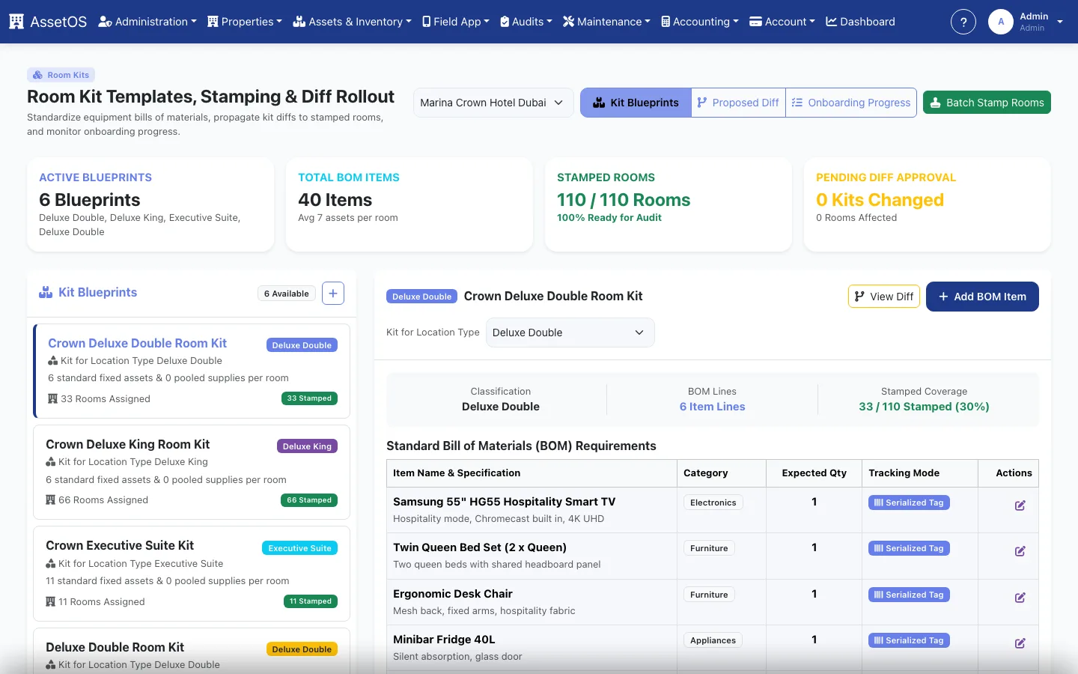Viewport: 1078px width, 674px height.
Task: Open the Kit for Location Type dropdown
Action: tap(570, 333)
